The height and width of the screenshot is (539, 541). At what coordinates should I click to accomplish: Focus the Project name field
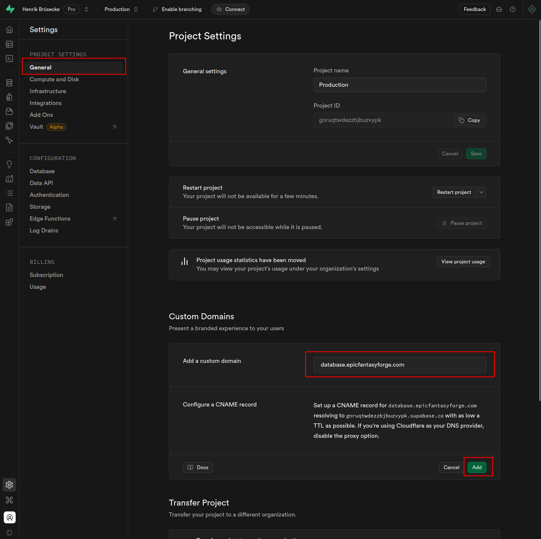(x=400, y=85)
